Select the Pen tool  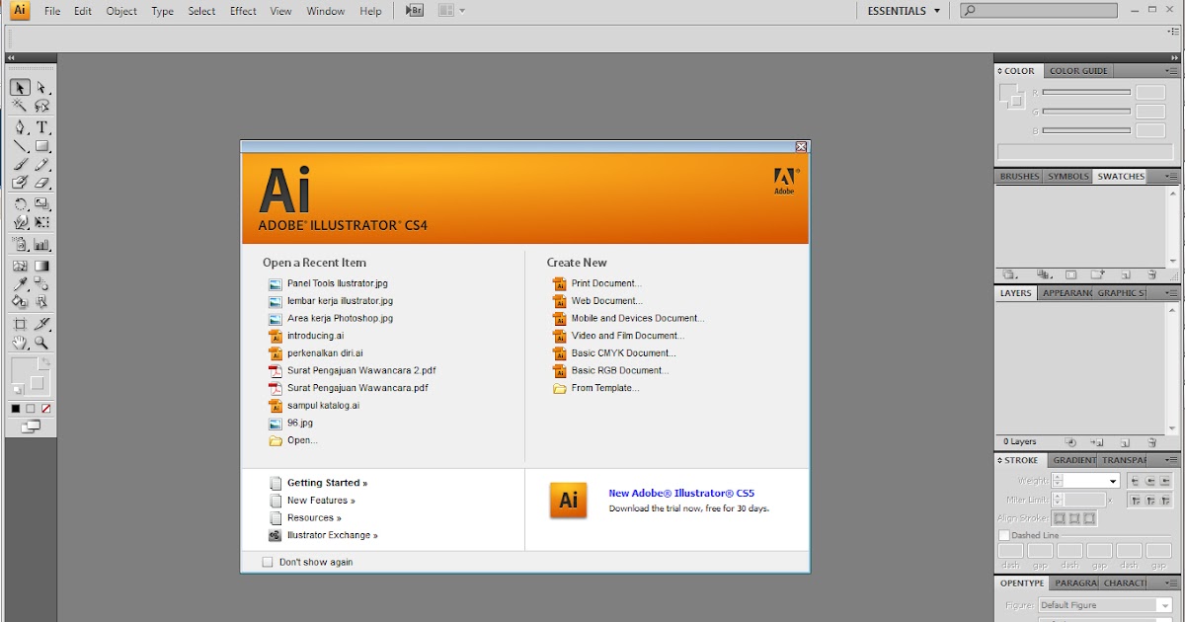[x=20, y=127]
